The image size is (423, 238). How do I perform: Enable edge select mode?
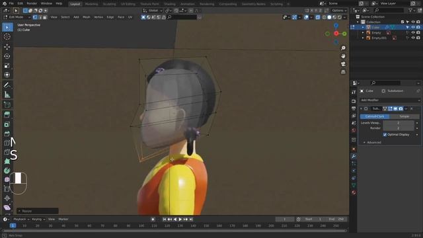(40, 17)
